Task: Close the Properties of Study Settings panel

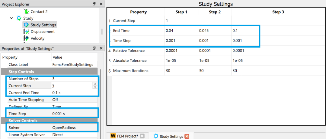Action: 101,48
